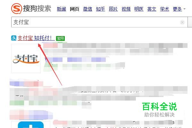Image resolution: width=192 pixels, height=128 pixels.
Task: Expand the 更多 more dropdown
Action: 179,9
